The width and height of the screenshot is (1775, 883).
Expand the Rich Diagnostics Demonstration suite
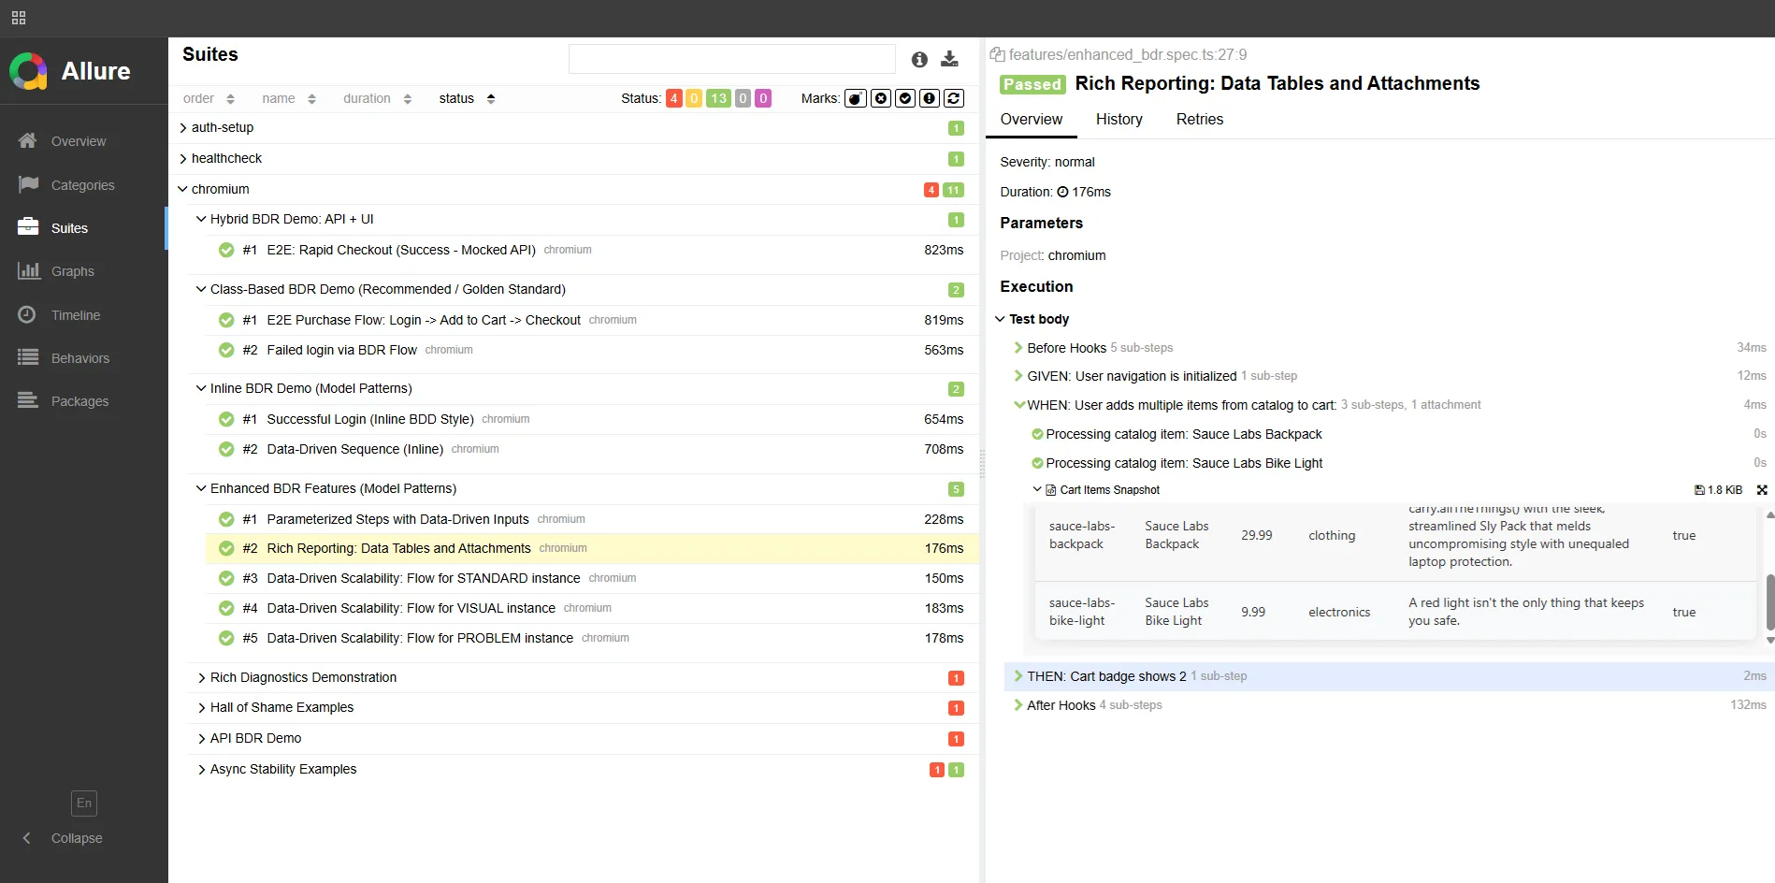click(x=303, y=677)
